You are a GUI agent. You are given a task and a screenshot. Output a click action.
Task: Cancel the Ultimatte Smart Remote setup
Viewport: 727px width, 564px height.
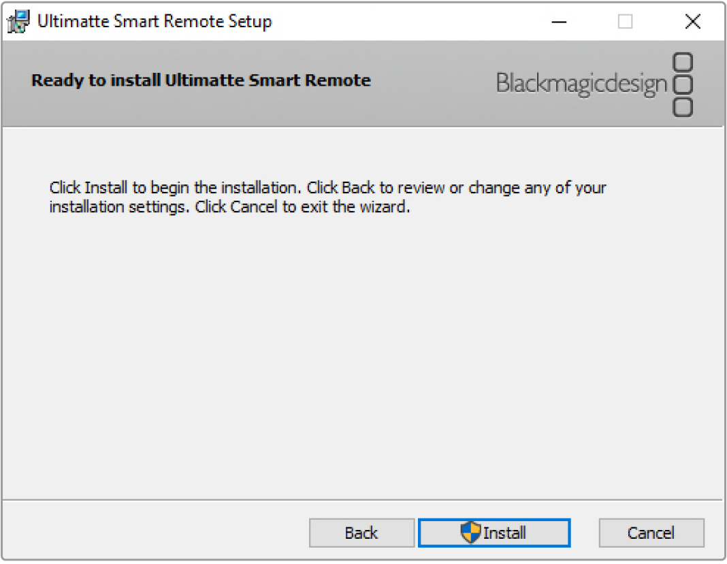click(651, 533)
